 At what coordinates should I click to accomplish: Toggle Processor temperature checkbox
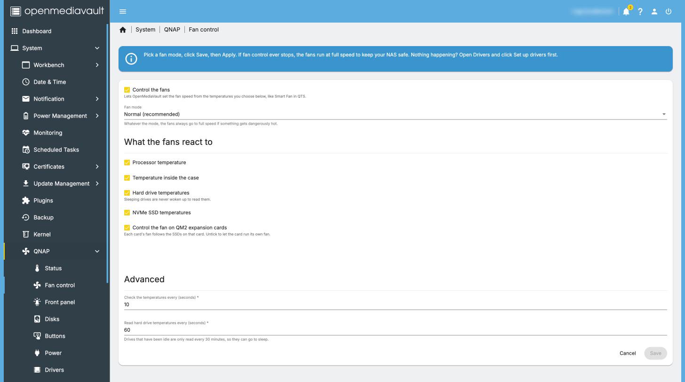[x=127, y=163]
